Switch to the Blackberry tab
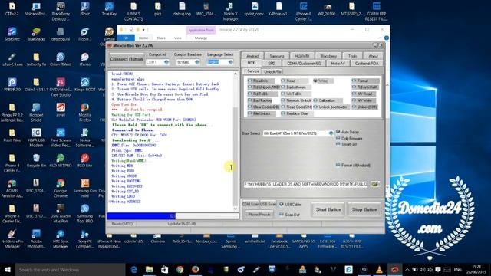 point(328,56)
